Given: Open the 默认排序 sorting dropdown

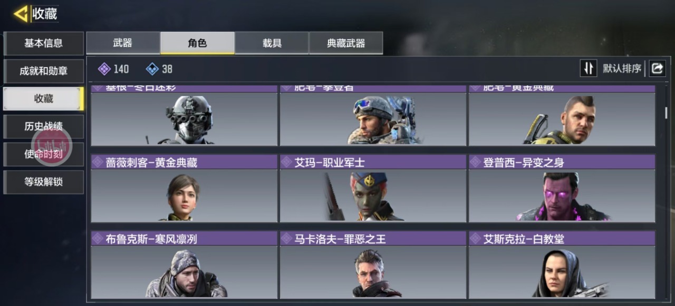Looking at the screenshot, I should coord(622,69).
